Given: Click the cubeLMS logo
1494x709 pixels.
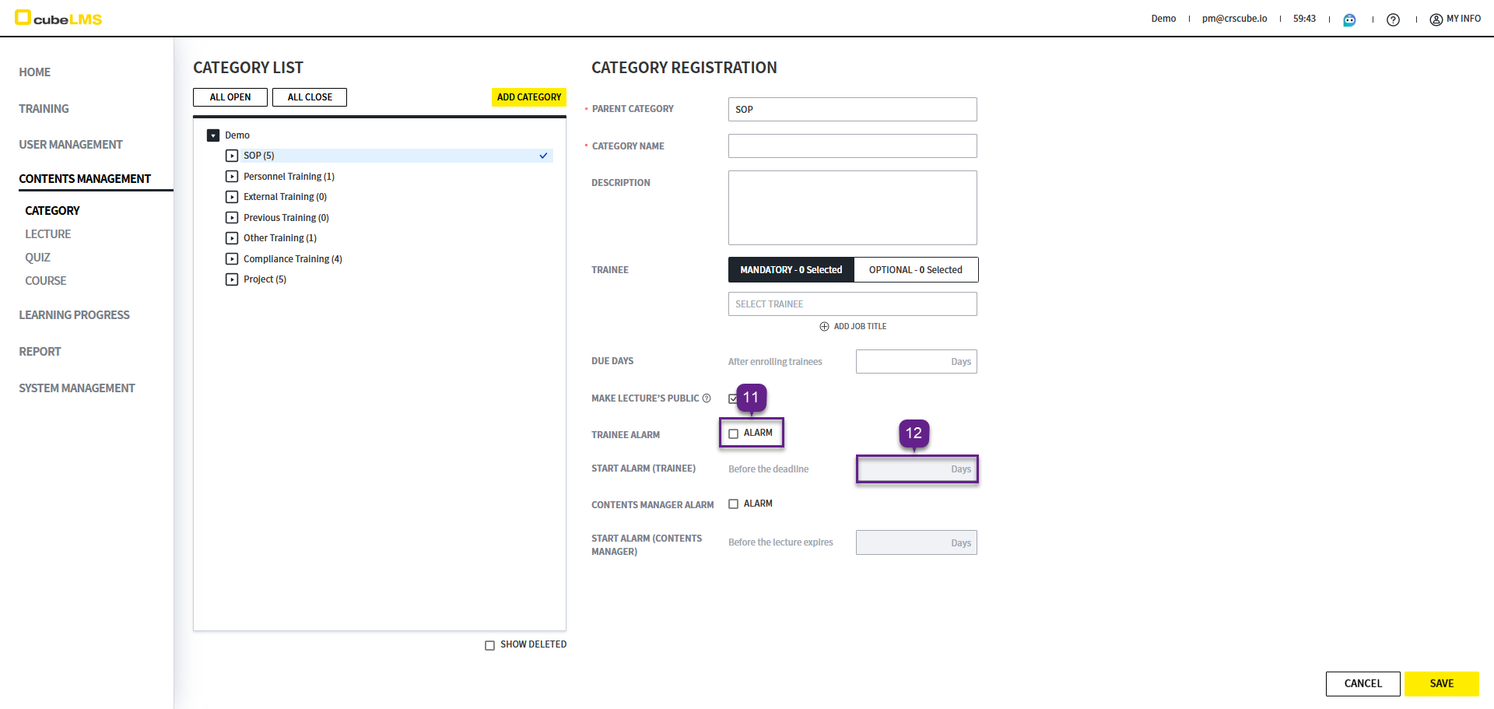Looking at the screenshot, I should (58, 18).
